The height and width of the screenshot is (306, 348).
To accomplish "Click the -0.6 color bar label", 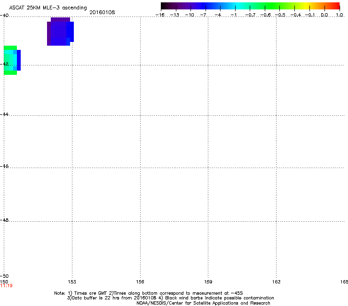I will (265, 15).
